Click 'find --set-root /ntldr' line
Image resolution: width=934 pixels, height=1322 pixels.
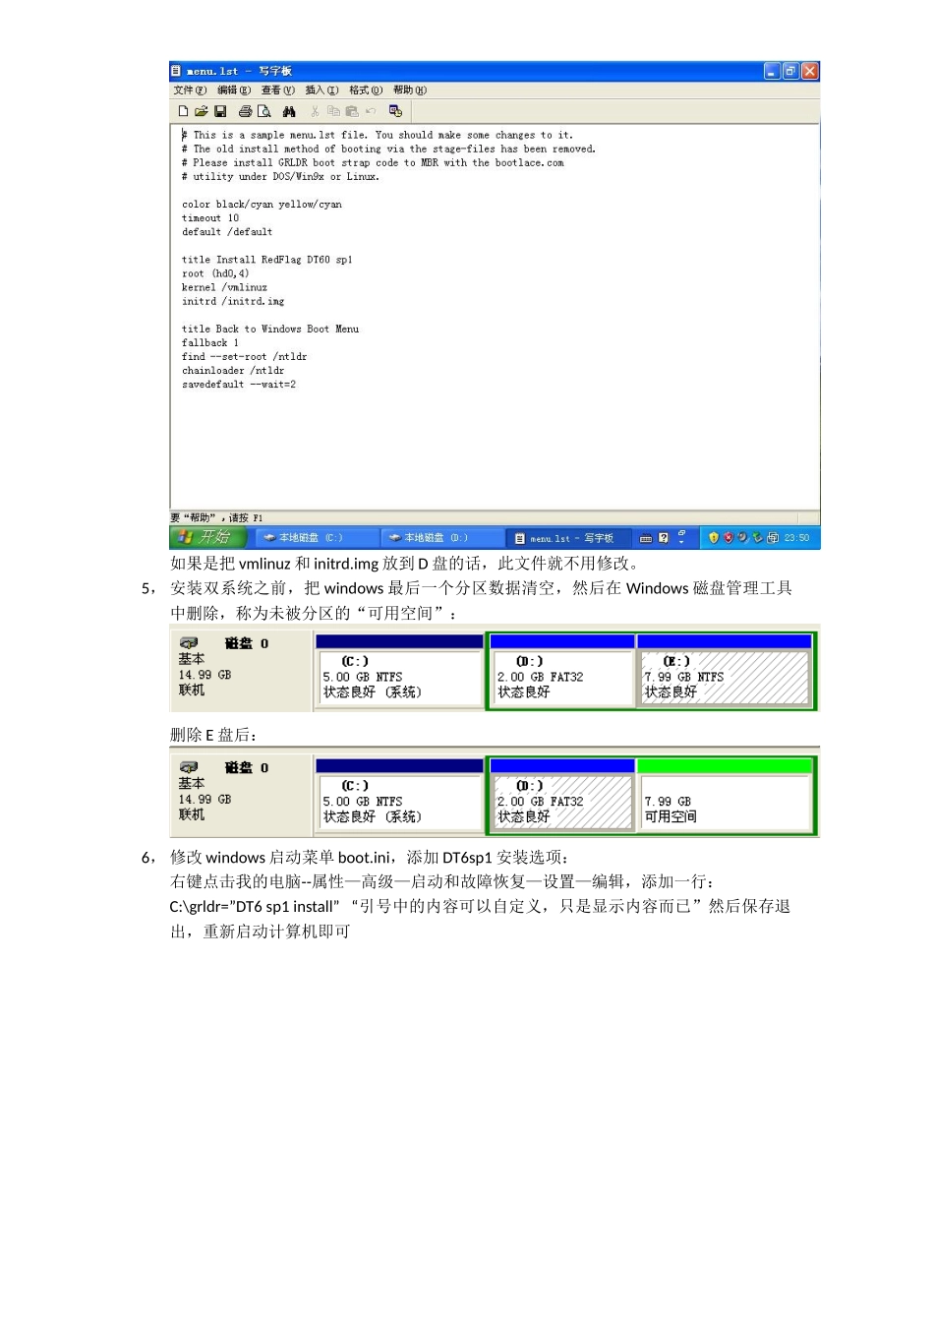click(x=244, y=356)
